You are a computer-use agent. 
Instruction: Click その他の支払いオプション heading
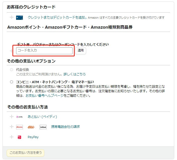[31, 61]
